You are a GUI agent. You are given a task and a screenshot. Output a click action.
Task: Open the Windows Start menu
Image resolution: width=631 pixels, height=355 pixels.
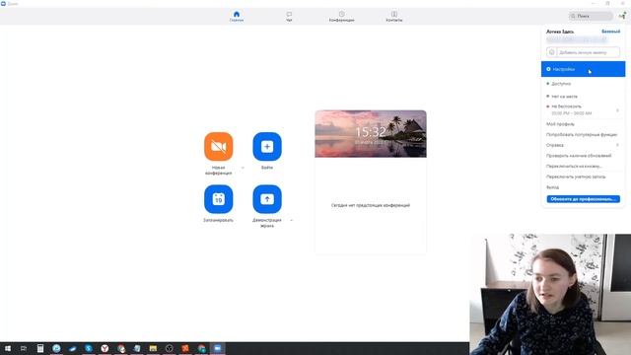pos(8,348)
